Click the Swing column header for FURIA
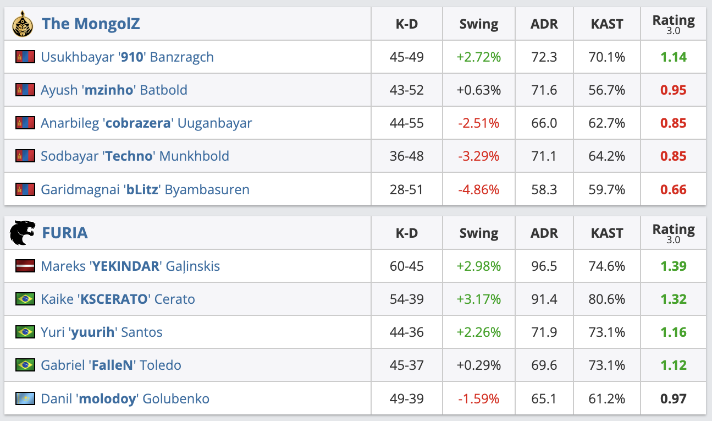This screenshot has width=712, height=421. point(478,233)
